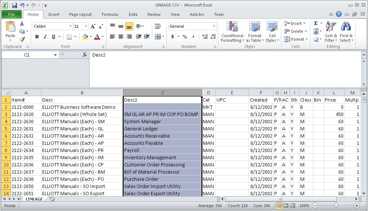Image resolution: width=368 pixels, height=211 pixels.
Task: Open the number format dropdown
Action: (x=214, y=26)
